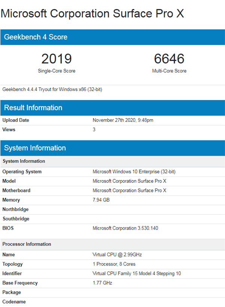This screenshot has height=307, width=225.
Task: Click the Surface Pro X value in Motherboard row
Action: (x=129, y=190)
